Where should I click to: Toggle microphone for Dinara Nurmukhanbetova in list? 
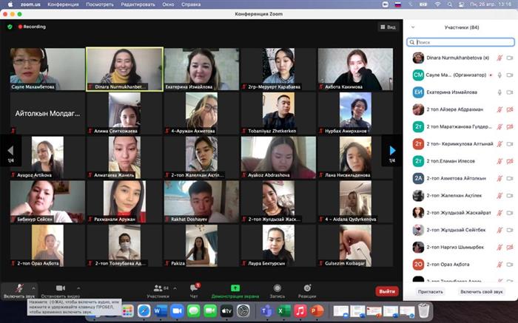point(499,58)
